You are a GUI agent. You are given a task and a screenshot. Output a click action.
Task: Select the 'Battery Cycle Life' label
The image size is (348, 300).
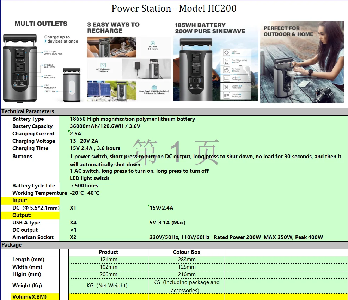click(x=34, y=186)
